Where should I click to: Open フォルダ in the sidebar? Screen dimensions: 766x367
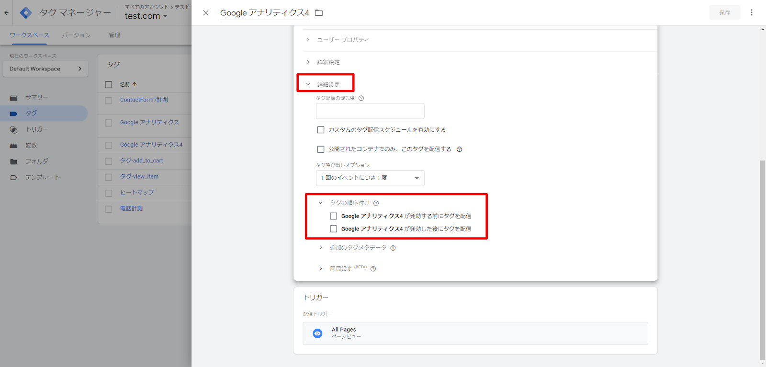37,162
